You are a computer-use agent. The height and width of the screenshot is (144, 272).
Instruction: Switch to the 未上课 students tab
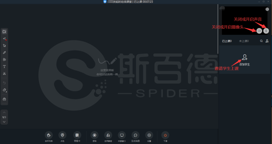[x=243, y=41]
